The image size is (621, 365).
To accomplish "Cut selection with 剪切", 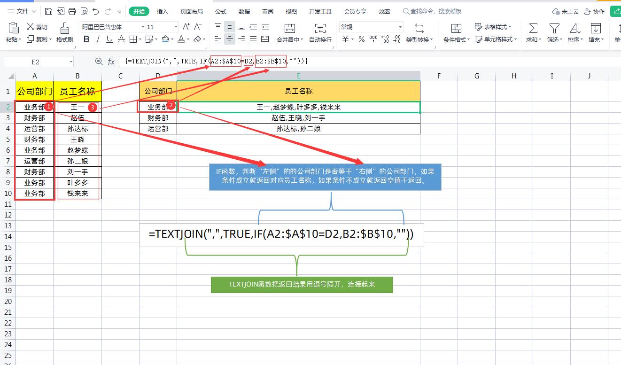I will click(37, 27).
